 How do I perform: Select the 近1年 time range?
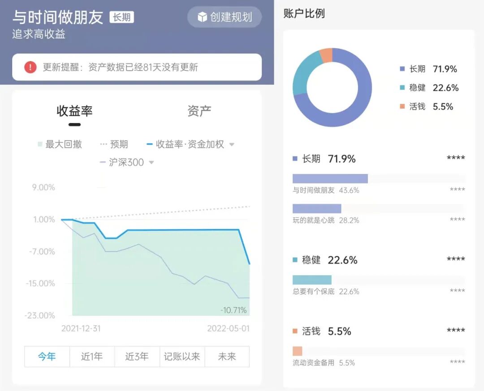92,357
